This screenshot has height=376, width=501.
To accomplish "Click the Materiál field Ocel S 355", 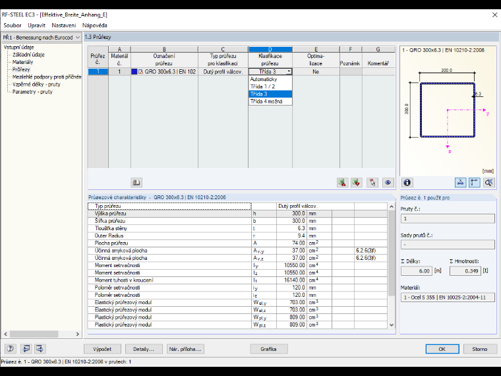I will click(x=448, y=298).
